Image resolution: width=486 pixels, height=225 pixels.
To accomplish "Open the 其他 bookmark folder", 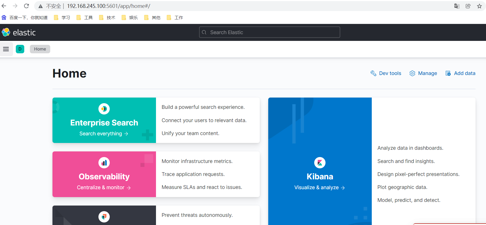I will tap(152, 17).
